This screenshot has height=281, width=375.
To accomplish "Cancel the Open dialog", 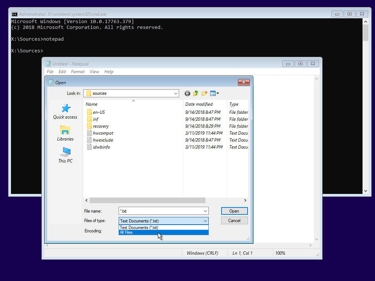I will pyautogui.click(x=234, y=220).
